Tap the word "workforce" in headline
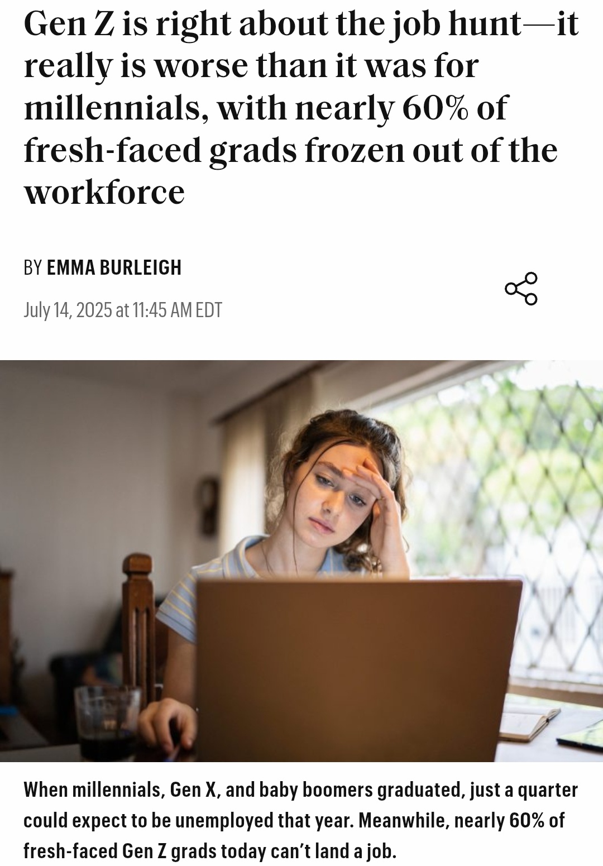The height and width of the screenshot is (866, 603). [104, 193]
